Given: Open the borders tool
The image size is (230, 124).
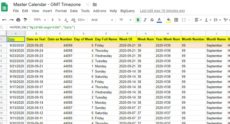Looking at the screenshot, I should [176, 20].
